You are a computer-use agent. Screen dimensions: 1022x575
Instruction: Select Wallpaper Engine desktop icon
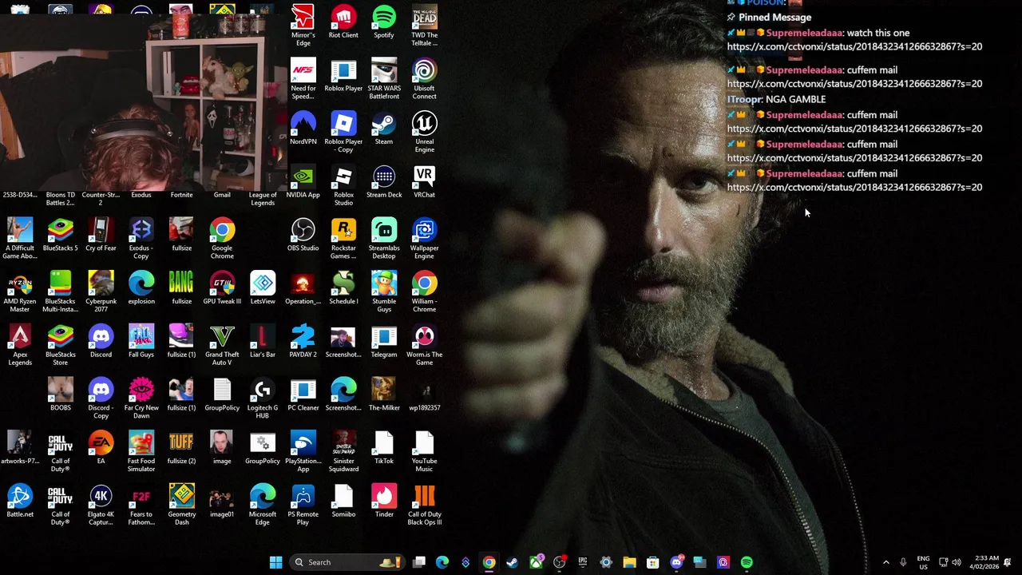424,238
